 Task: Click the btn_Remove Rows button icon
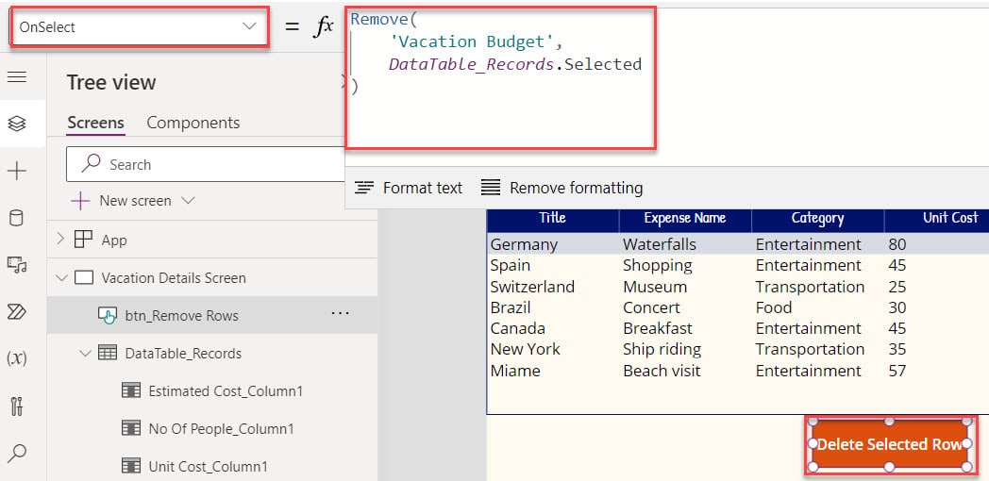(108, 315)
